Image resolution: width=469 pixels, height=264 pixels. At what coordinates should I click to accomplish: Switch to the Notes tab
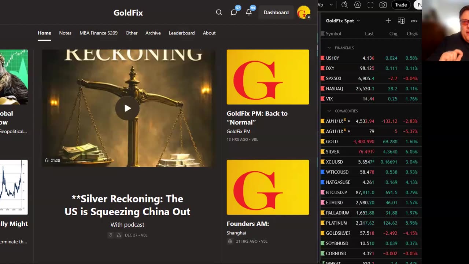(65, 33)
